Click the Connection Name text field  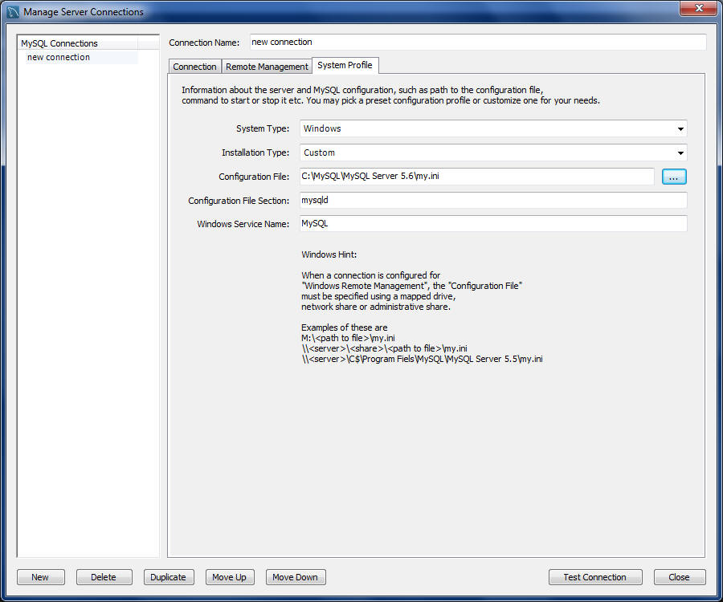pos(477,43)
